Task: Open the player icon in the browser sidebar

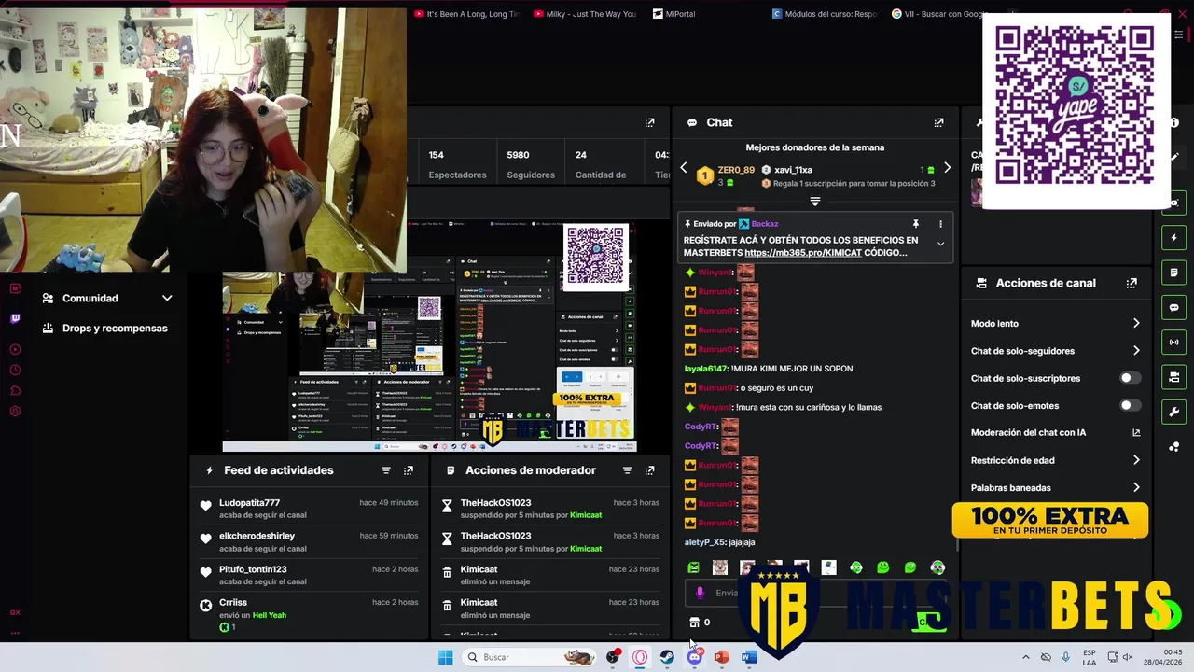Action: (x=15, y=349)
